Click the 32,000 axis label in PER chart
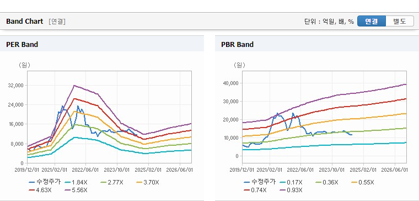The image size is (419, 201). (x=17, y=86)
